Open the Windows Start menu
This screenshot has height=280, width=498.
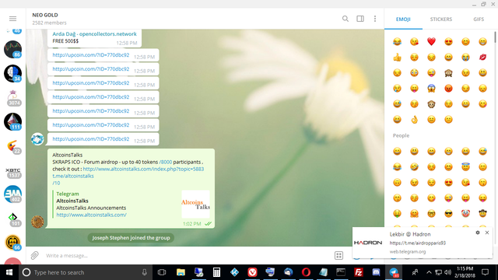[9, 272]
